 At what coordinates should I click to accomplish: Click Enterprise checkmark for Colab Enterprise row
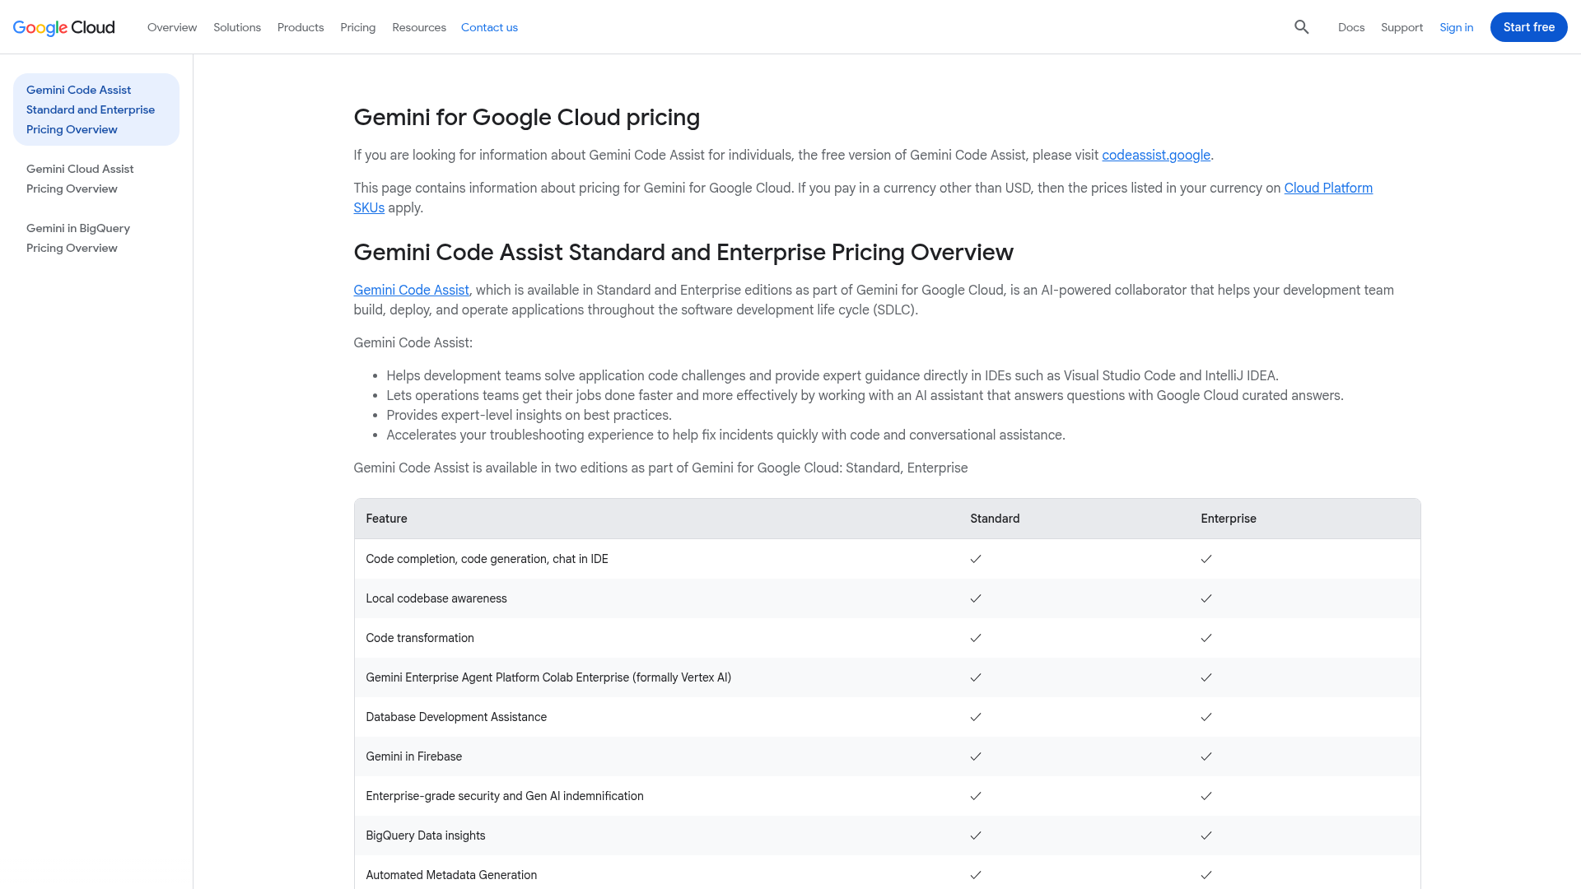click(1206, 677)
